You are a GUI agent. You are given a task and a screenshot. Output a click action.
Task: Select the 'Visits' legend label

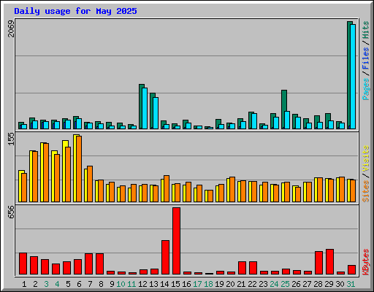366,158
